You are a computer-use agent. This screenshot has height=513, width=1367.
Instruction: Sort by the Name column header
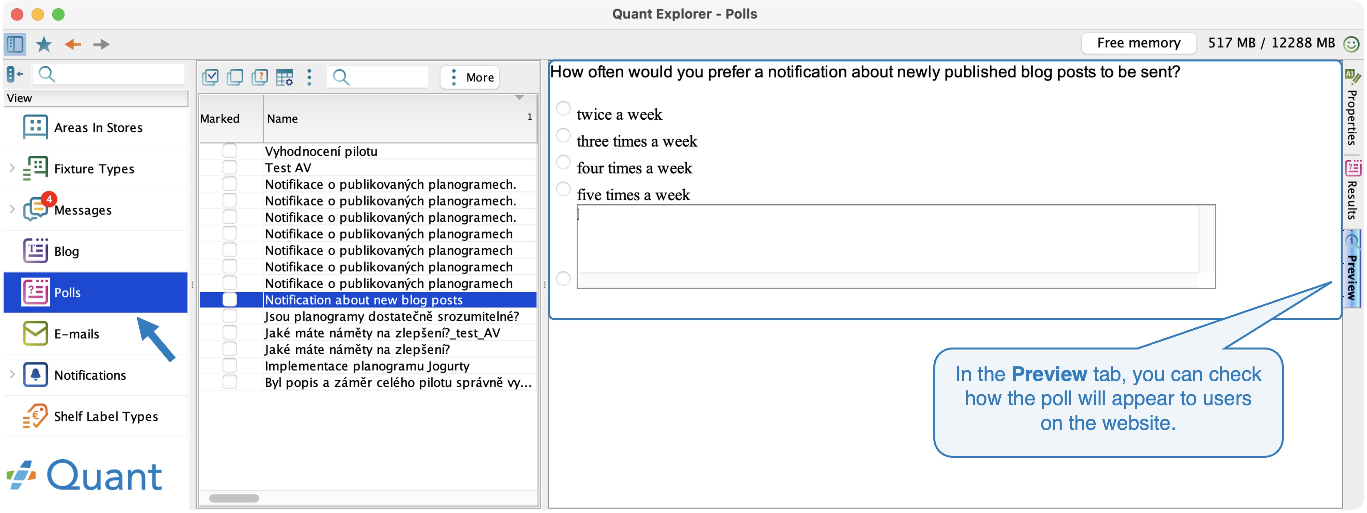tap(400, 119)
